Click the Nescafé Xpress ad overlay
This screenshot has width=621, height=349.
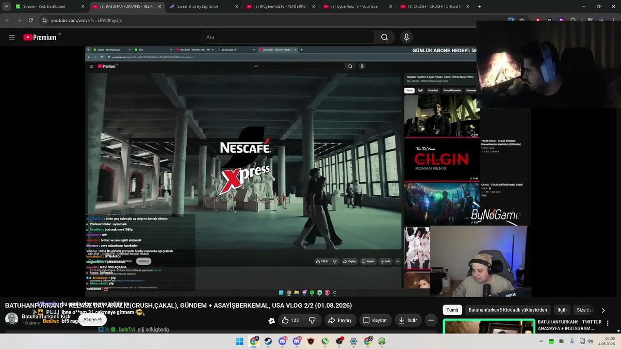pyautogui.click(x=245, y=161)
